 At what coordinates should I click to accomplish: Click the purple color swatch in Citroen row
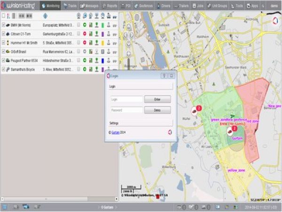point(102,33)
